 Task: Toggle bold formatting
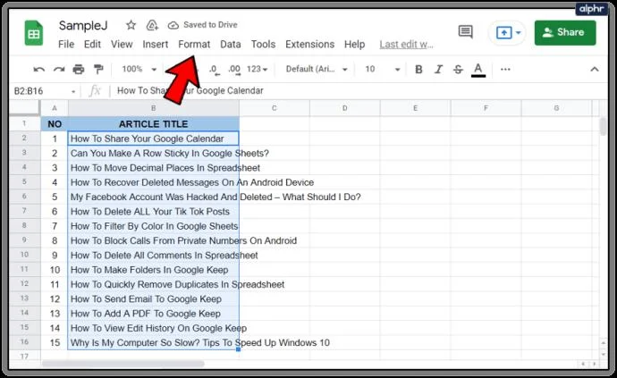[x=418, y=69]
